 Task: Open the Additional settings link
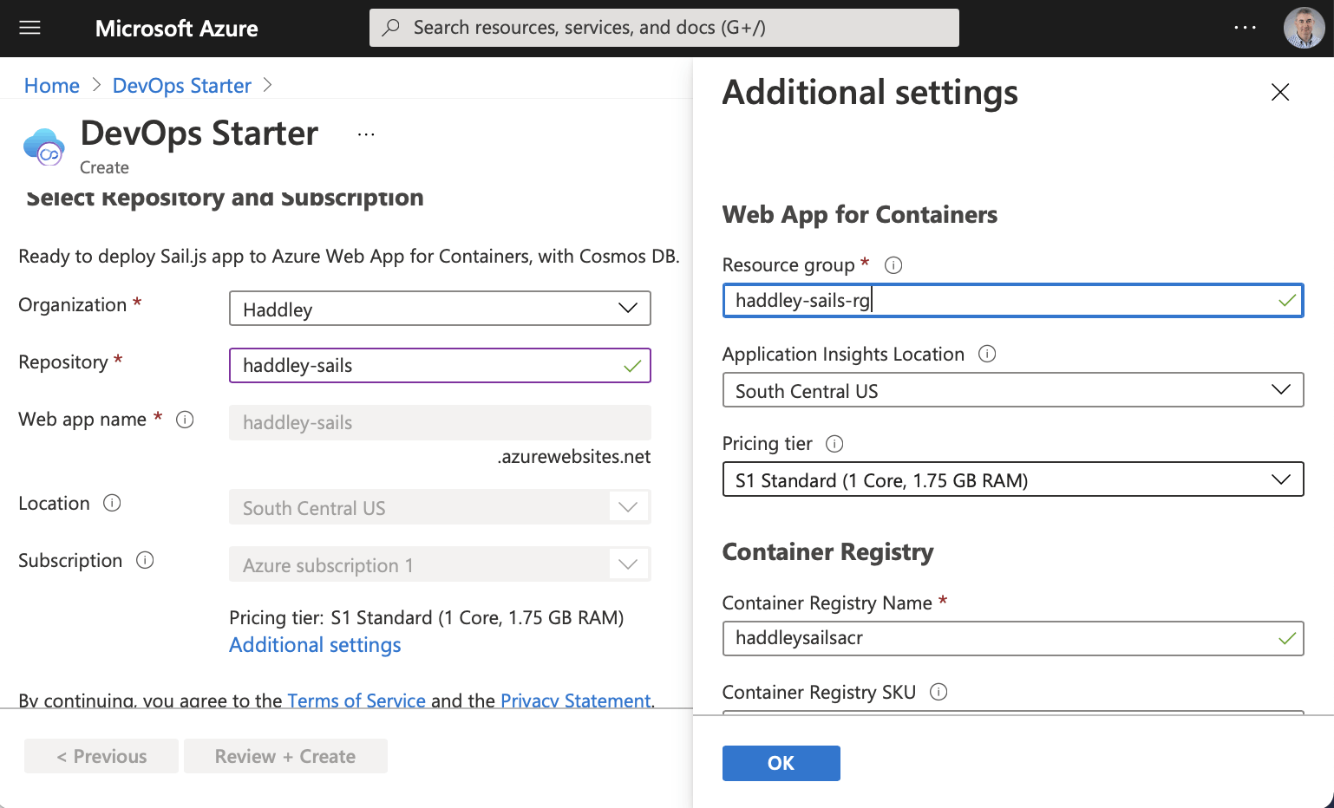(315, 645)
